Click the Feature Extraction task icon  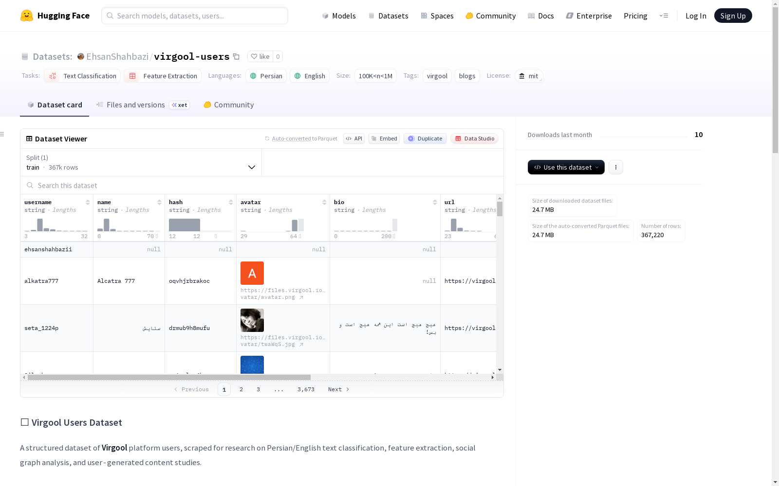point(132,76)
